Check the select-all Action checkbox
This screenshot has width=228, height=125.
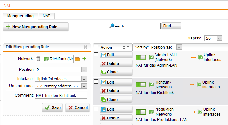[x=96, y=47]
